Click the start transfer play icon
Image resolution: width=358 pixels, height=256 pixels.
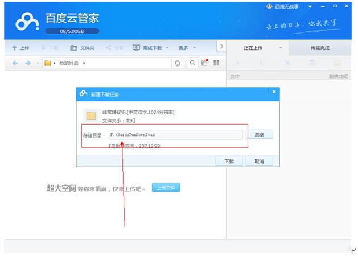[238, 63]
